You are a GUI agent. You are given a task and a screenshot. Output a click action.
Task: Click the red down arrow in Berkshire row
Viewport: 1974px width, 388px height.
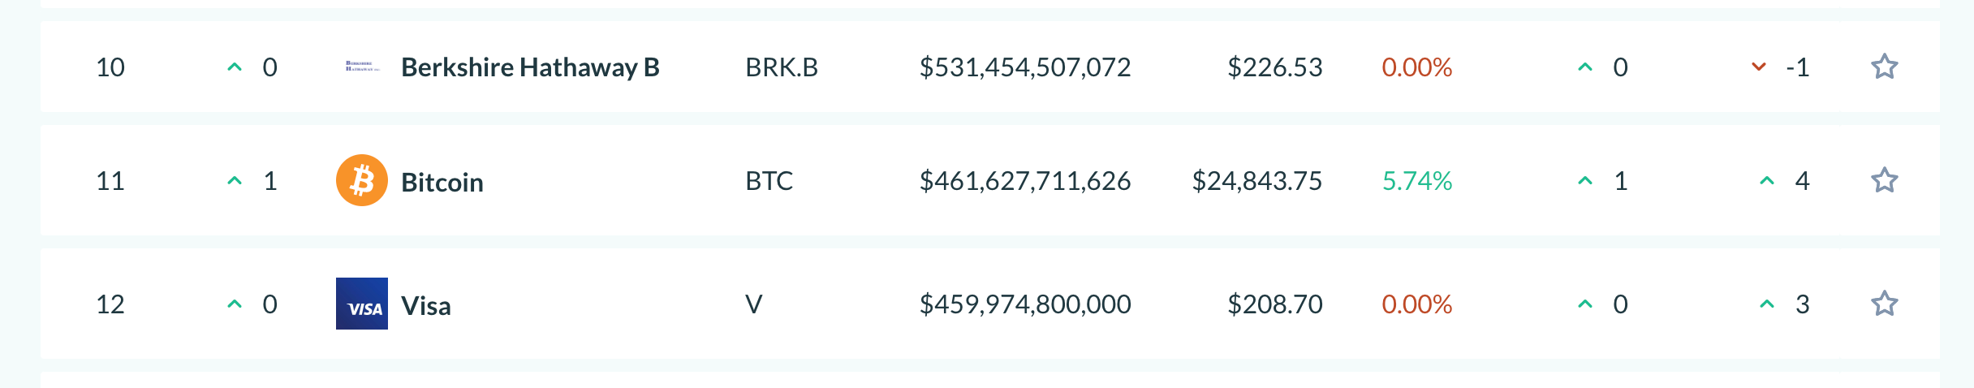tap(1759, 67)
